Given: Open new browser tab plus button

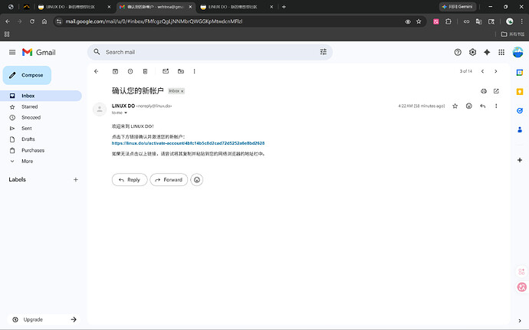Looking at the screenshot, I should point(284,7).
